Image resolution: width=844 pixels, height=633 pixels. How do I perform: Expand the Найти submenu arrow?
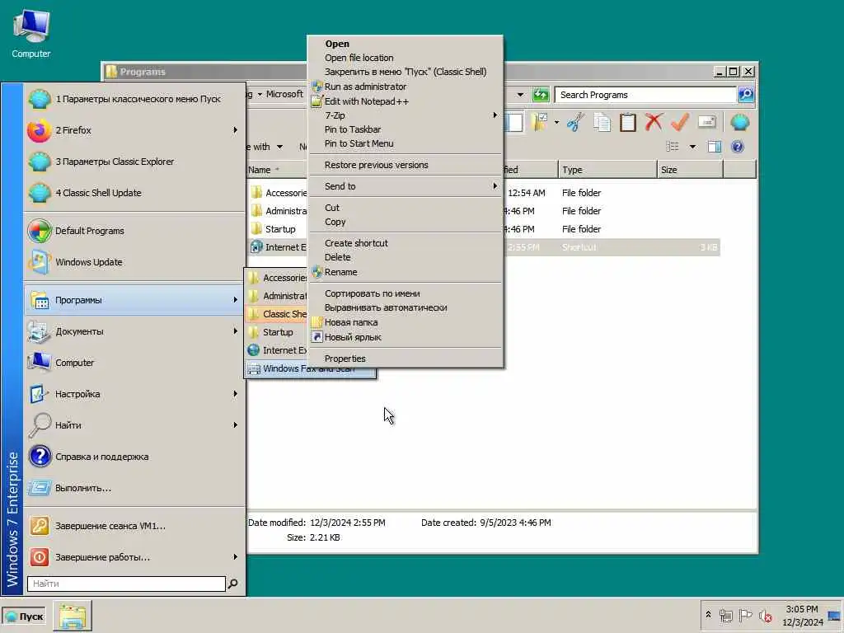click(235, 425)
